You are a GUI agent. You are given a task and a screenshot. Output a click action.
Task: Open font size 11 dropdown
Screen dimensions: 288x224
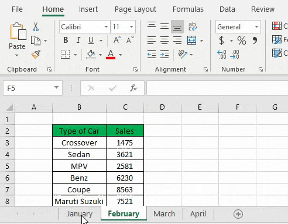(132, 26)
